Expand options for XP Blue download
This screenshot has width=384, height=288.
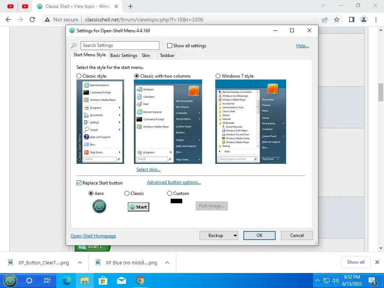coord(167,262)
